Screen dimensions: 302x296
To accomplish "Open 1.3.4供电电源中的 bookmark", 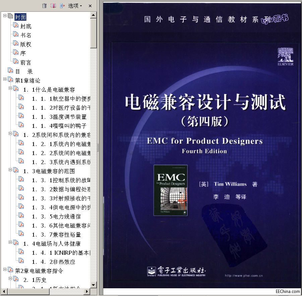I will (x=61, y=207).
